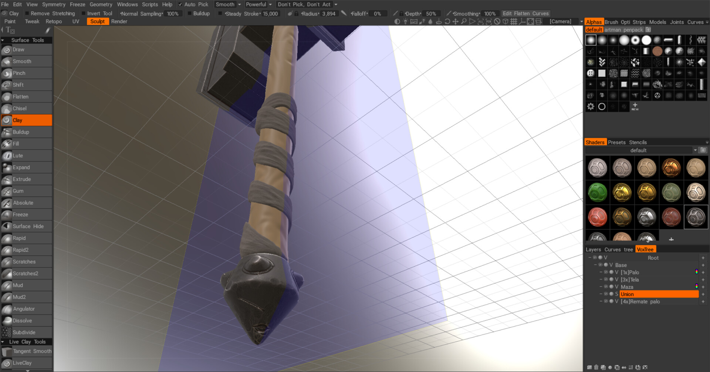Choose the Flatten tool
This screenshot has height=372, width=710.
click(x=26, y=97)
